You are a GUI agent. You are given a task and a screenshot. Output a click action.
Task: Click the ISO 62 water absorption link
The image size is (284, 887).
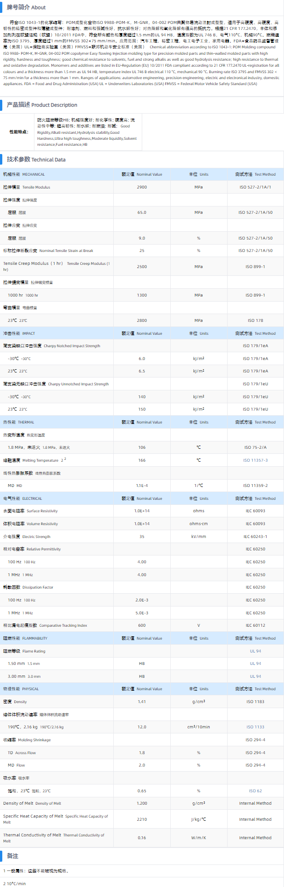[x=255, y=791]
